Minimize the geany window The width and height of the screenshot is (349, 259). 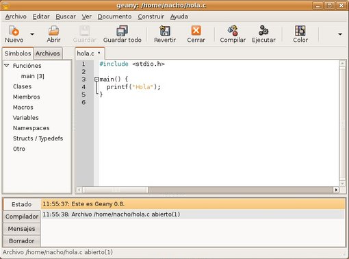(318, 5)
